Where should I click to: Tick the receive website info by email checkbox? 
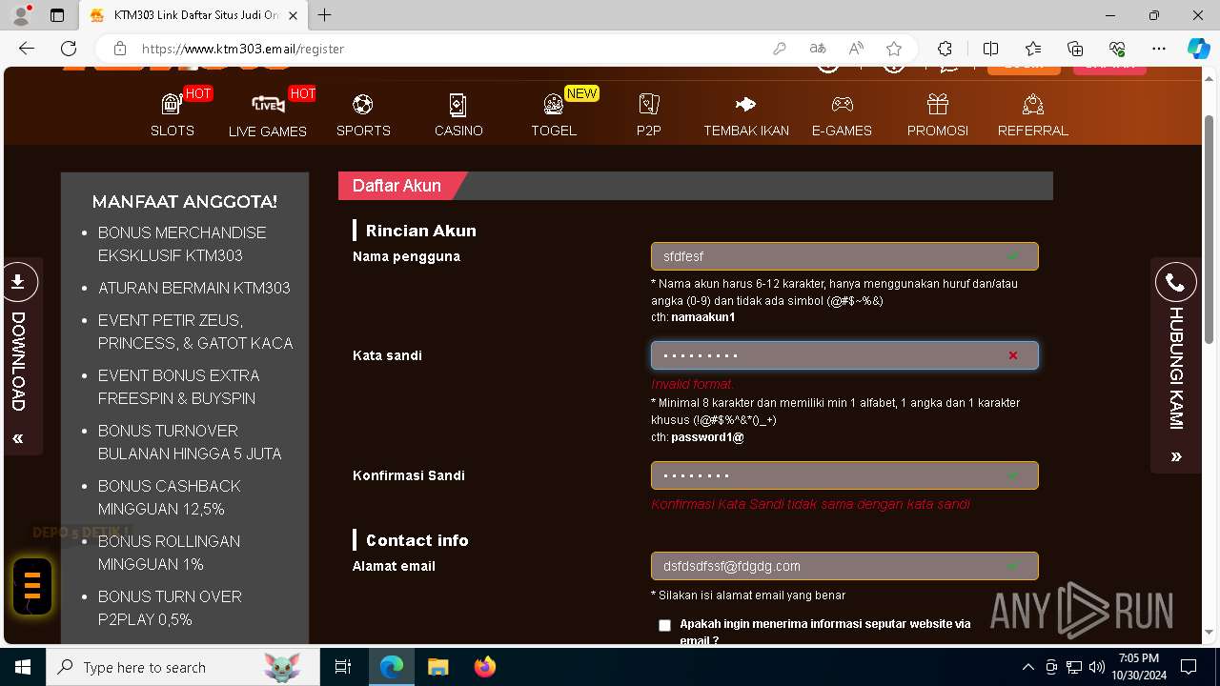(664, 625)
